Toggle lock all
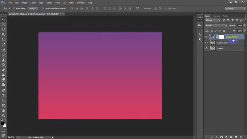 coord(224,31)
